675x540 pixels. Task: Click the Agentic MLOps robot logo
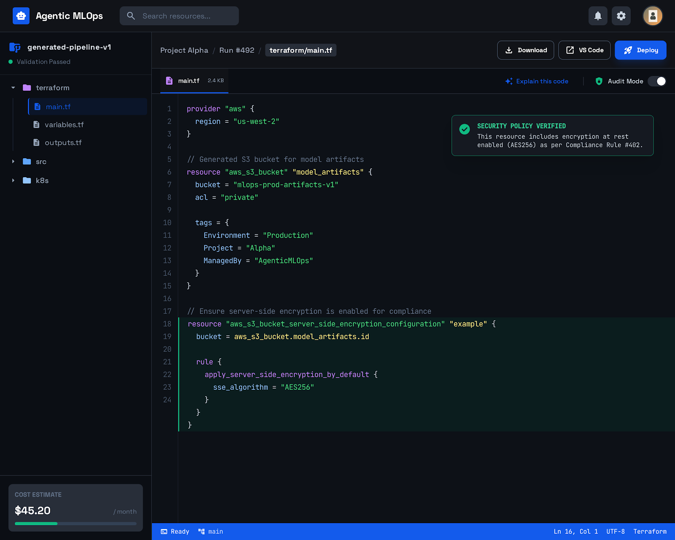click(x=21, y=16)
